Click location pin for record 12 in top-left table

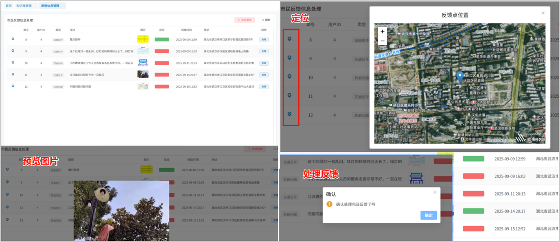point(13,86)
